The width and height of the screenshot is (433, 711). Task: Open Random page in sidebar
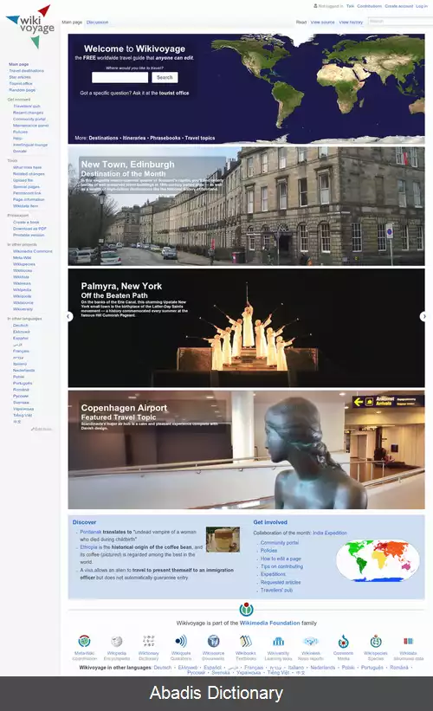pos(22,90)
